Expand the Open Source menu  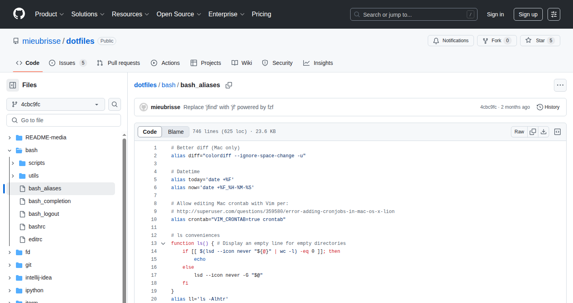(x=179, y=14)
